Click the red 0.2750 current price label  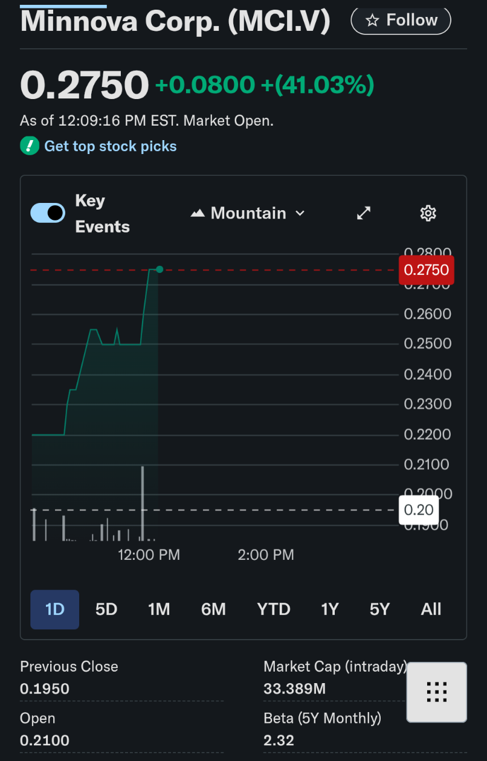[x=427, y=270]
